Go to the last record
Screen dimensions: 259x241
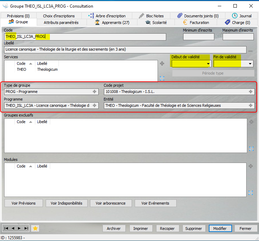point(26,228)
